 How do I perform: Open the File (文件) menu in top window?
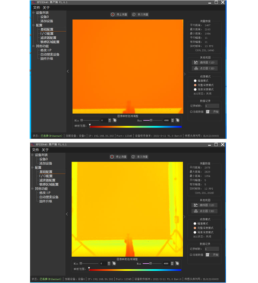[x=36, y=7]
